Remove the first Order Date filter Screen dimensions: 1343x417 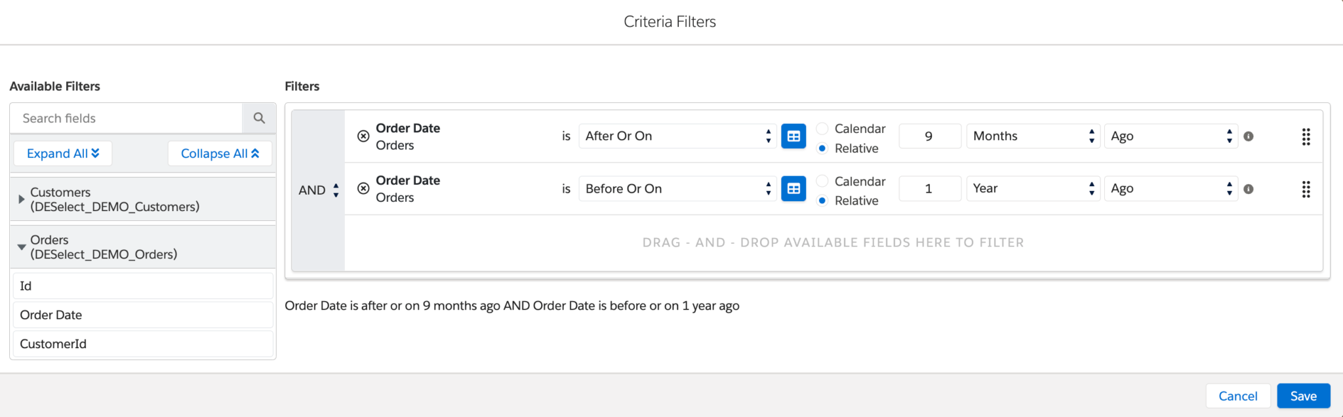pyautogui.click(x=363, y=136)
